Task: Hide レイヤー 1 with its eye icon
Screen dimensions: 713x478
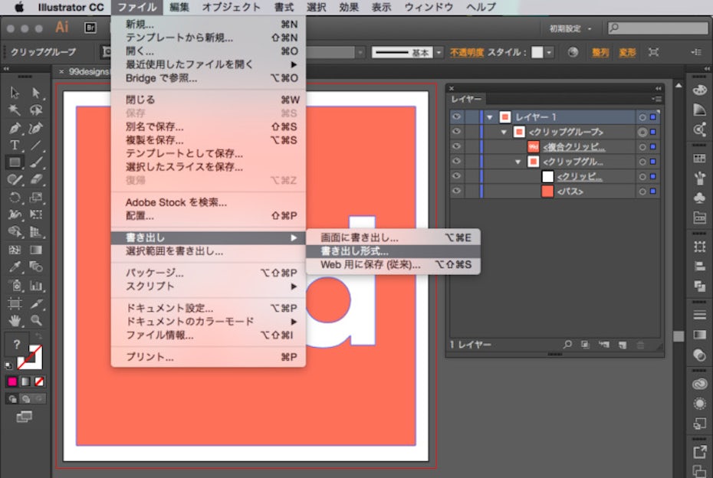Action: point(456,117)
